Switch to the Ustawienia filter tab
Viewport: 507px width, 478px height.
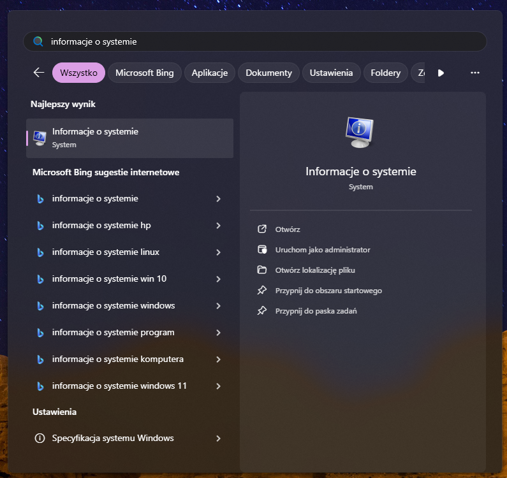coord(331,73)
